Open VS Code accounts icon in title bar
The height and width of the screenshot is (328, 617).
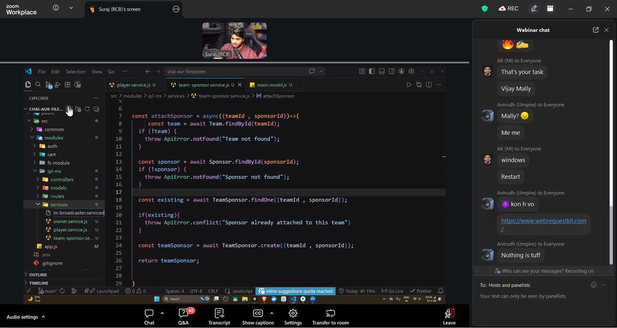pos(402,71)
